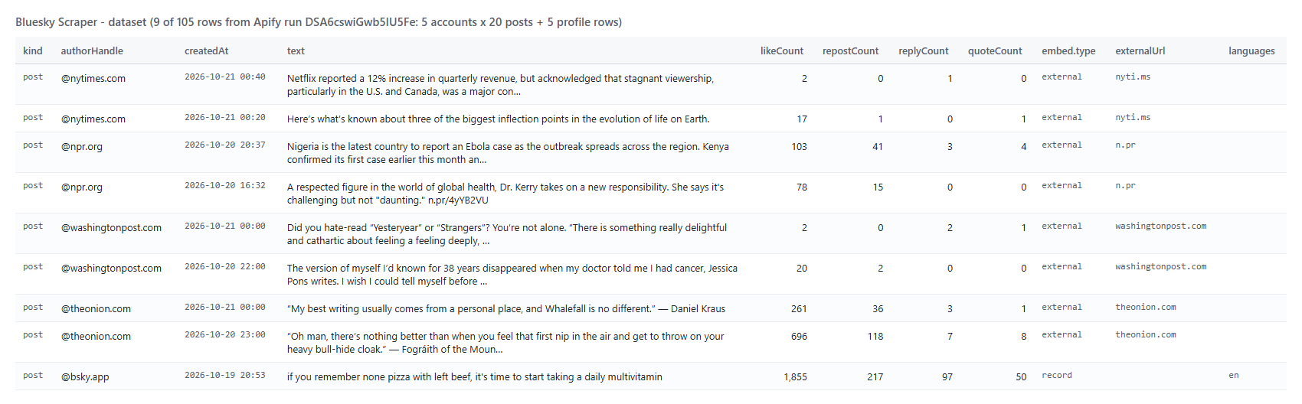The height and width of the screenshot is (404, 1302).
Task: Click @nytimes.com in the inflection points row
Action: click(93, 119)
